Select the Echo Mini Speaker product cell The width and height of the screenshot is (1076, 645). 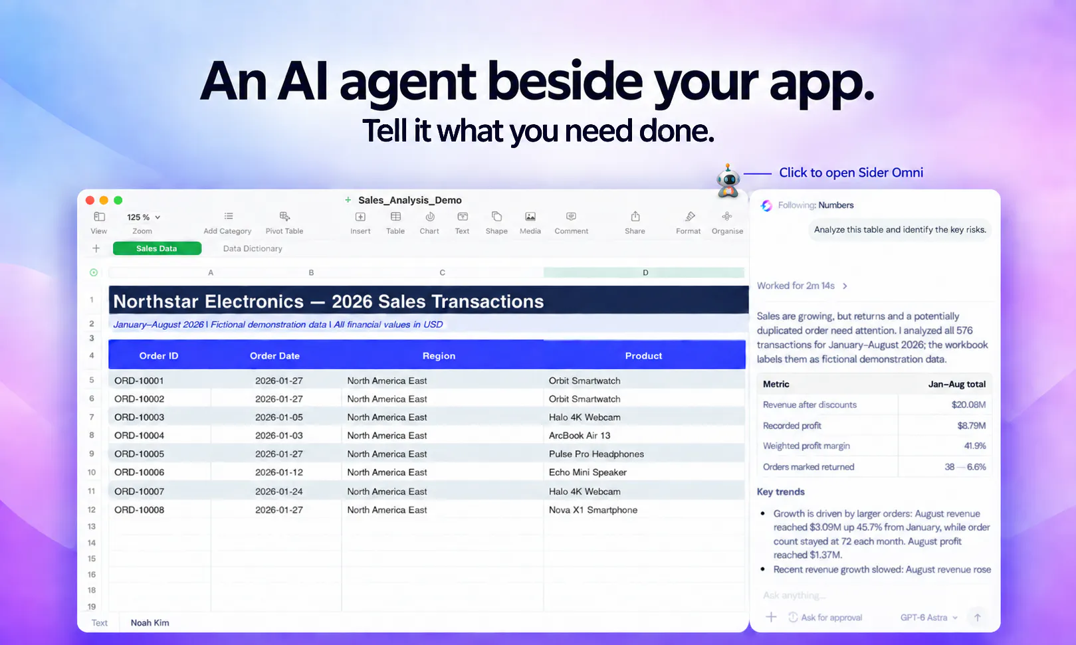[x=644, y=472]
